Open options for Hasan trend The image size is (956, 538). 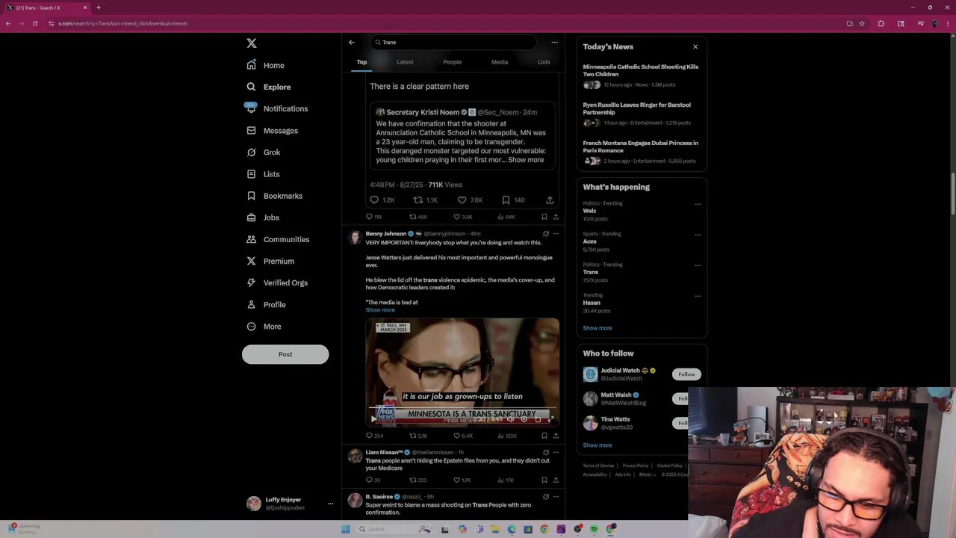click(x=698, y=296)
